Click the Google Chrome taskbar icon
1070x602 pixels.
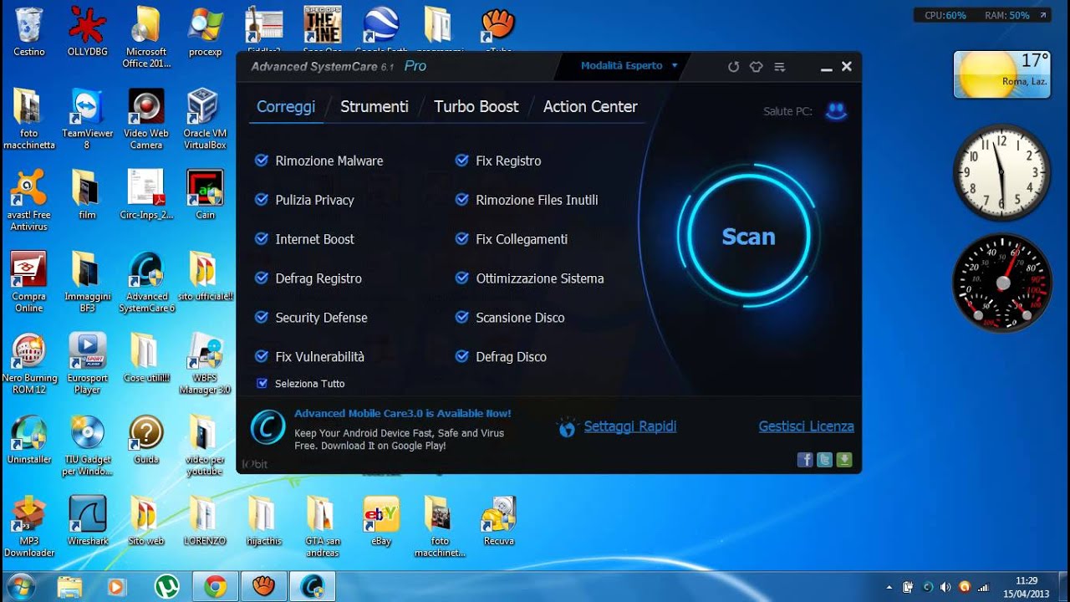pos(215,586)
